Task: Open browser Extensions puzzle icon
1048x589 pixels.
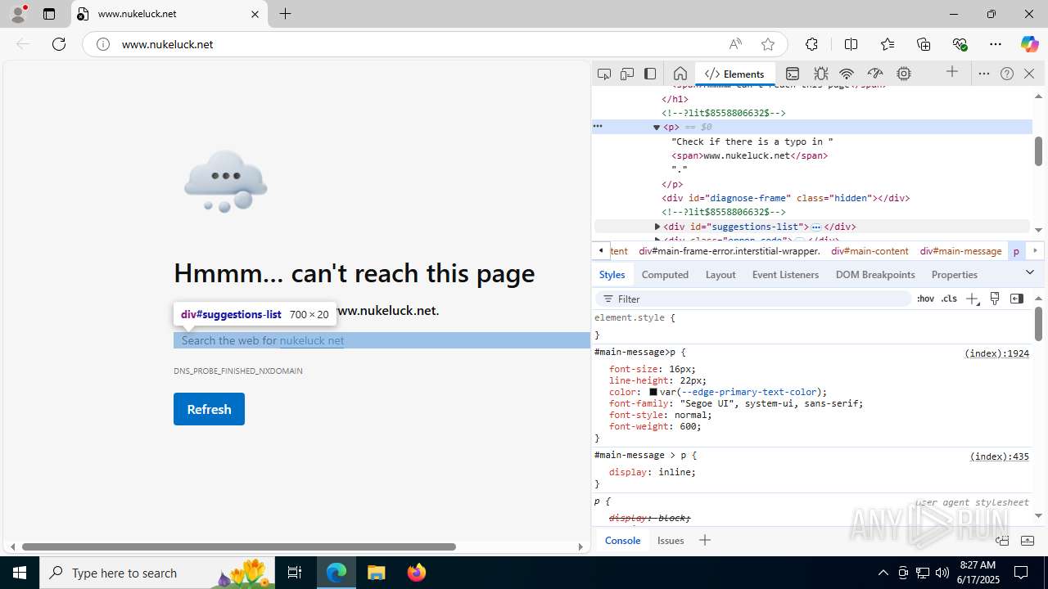Action: [811, 44]
